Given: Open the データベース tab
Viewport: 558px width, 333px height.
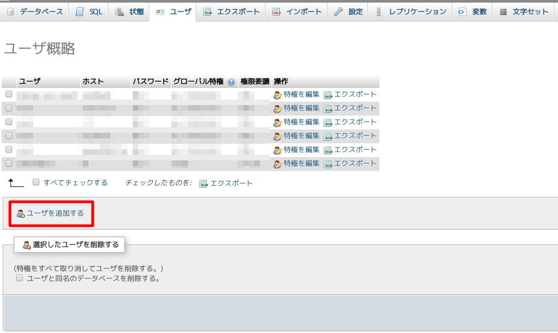Looking at the screenshot, I should click(x=34, y=12).
